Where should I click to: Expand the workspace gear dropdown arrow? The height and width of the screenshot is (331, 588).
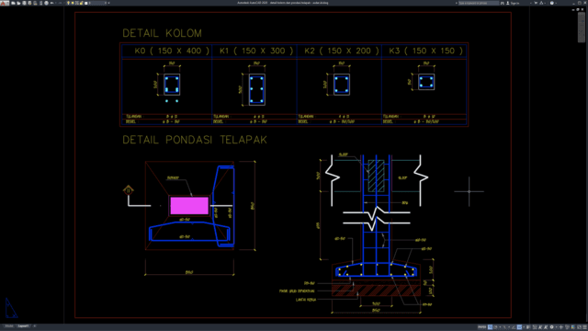tap(557, 327)
